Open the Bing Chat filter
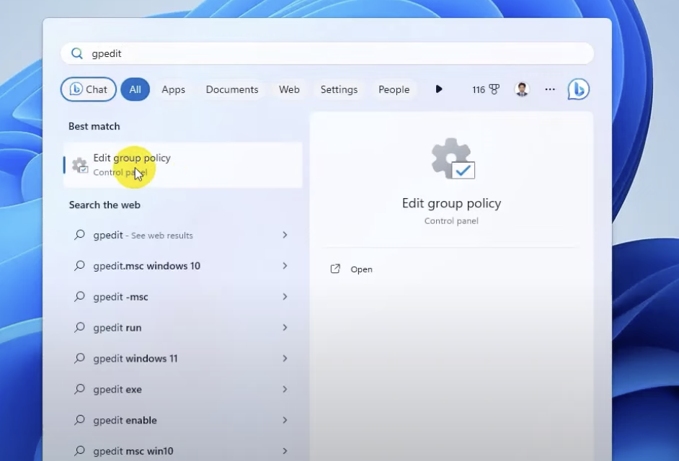The width and height of the screenshot is (679, 461). (x=89, y=89)
